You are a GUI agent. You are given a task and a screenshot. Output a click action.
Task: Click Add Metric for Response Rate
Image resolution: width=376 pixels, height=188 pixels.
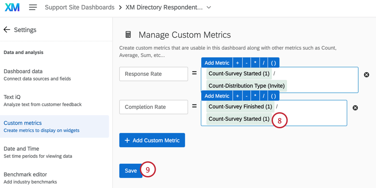coord(217,63)
